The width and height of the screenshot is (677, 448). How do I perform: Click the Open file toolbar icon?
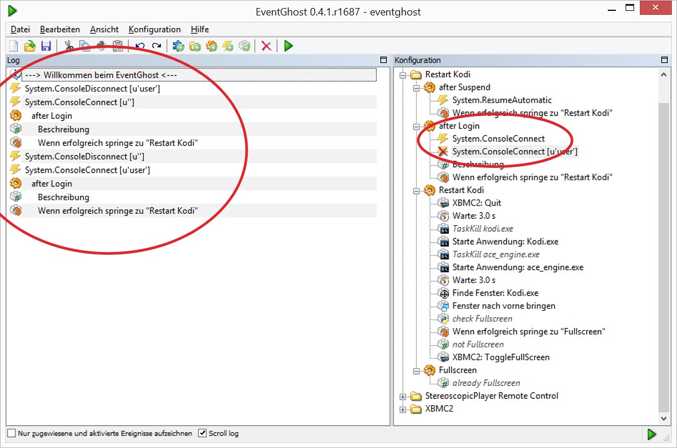(x=30, y=46)
